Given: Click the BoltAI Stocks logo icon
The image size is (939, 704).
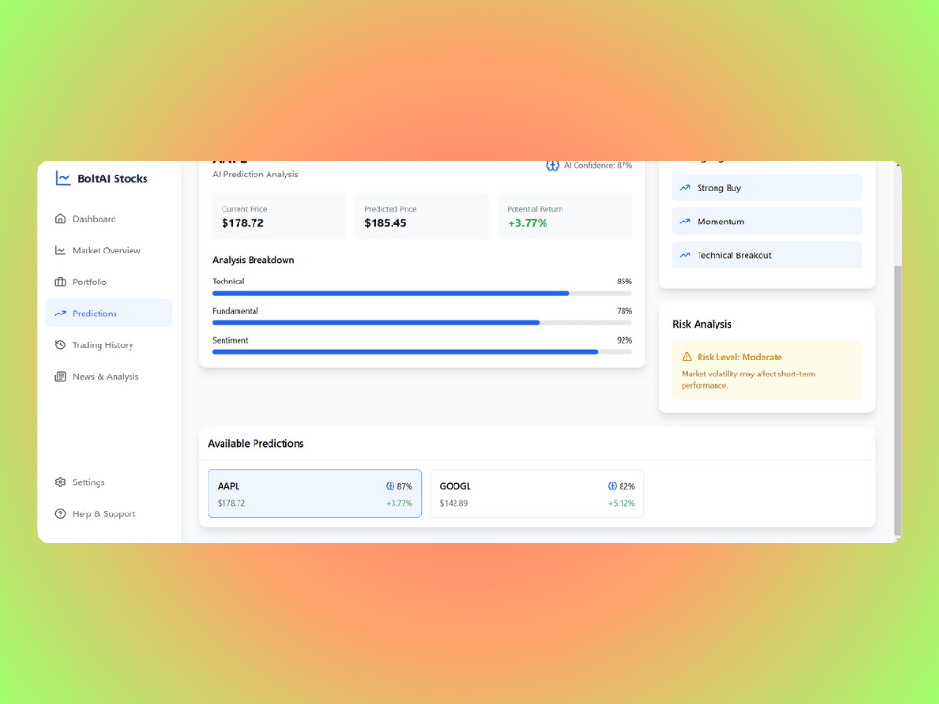Looking at the screenshot, I should pyautogui.click(x=63, y=178).
